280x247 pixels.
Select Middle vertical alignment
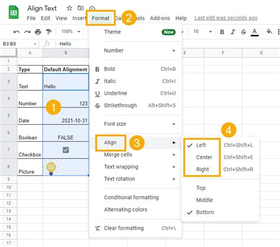220,200
